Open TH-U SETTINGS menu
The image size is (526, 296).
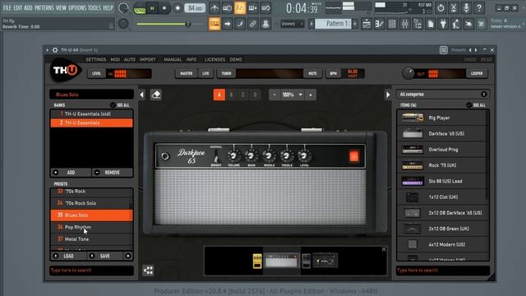point(95,59)
